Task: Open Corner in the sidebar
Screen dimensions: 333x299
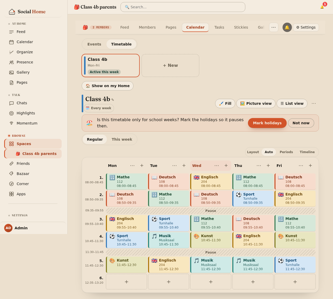Action: pos(33,184)
